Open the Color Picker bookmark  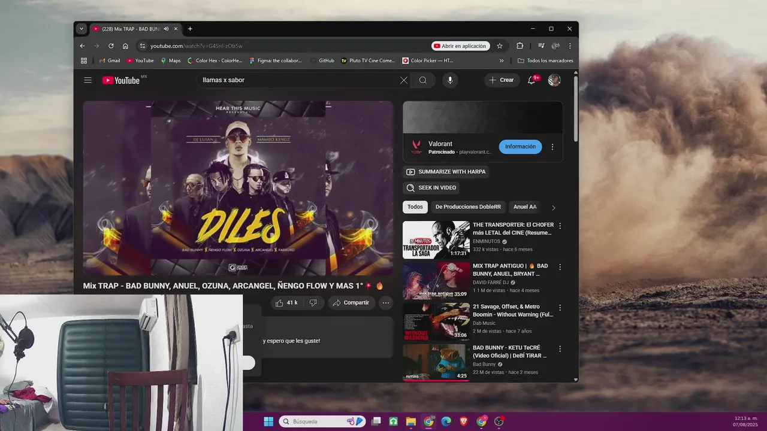428,60
